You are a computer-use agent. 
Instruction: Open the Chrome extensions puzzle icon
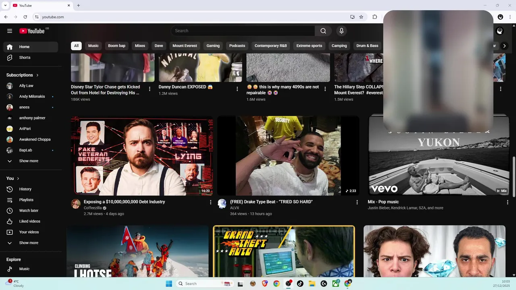(x=375, y=17)
